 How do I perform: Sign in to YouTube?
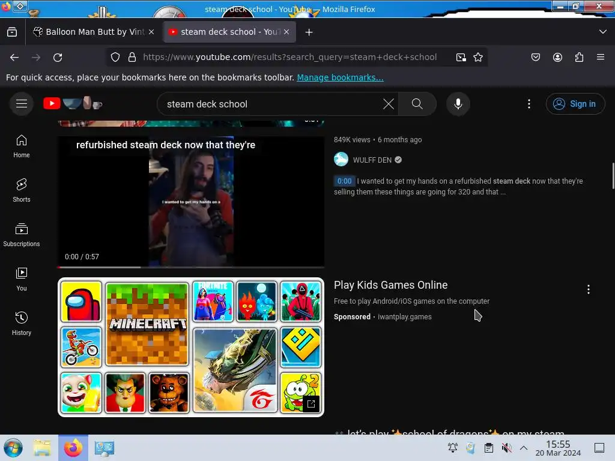[x=575, y=104]
